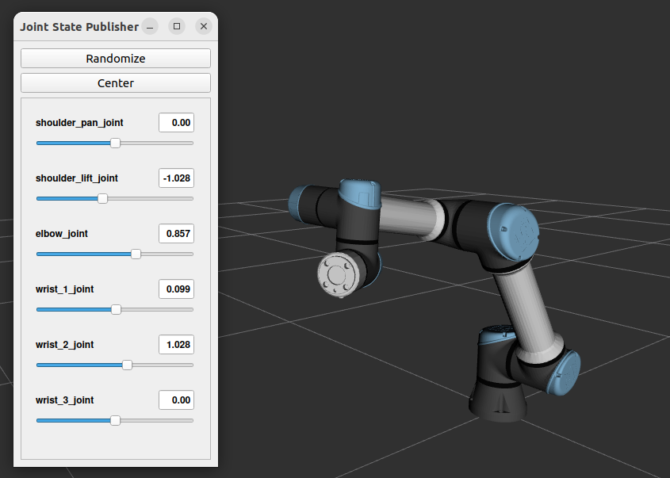Minimize the Joint State Publisher window
Screen dimensions: 670x478
150,26
